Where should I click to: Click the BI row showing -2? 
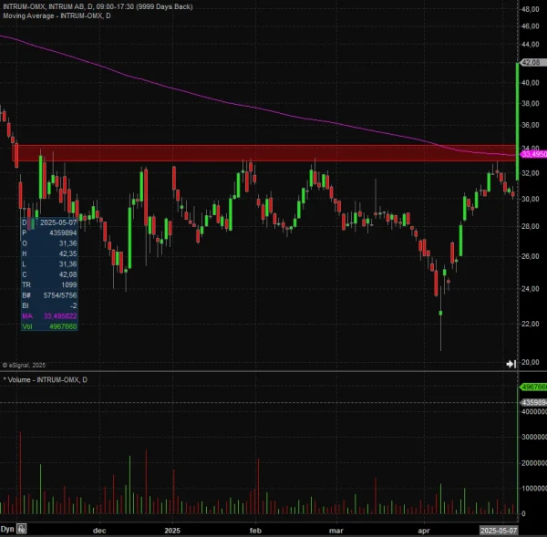pyautogui.click(x=49, y=305)
